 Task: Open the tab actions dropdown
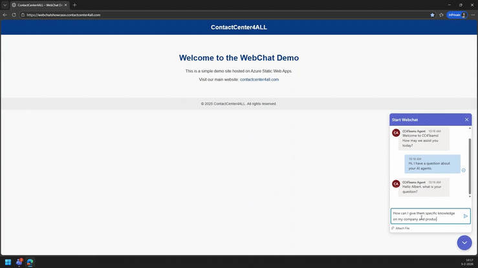point(5,5)
